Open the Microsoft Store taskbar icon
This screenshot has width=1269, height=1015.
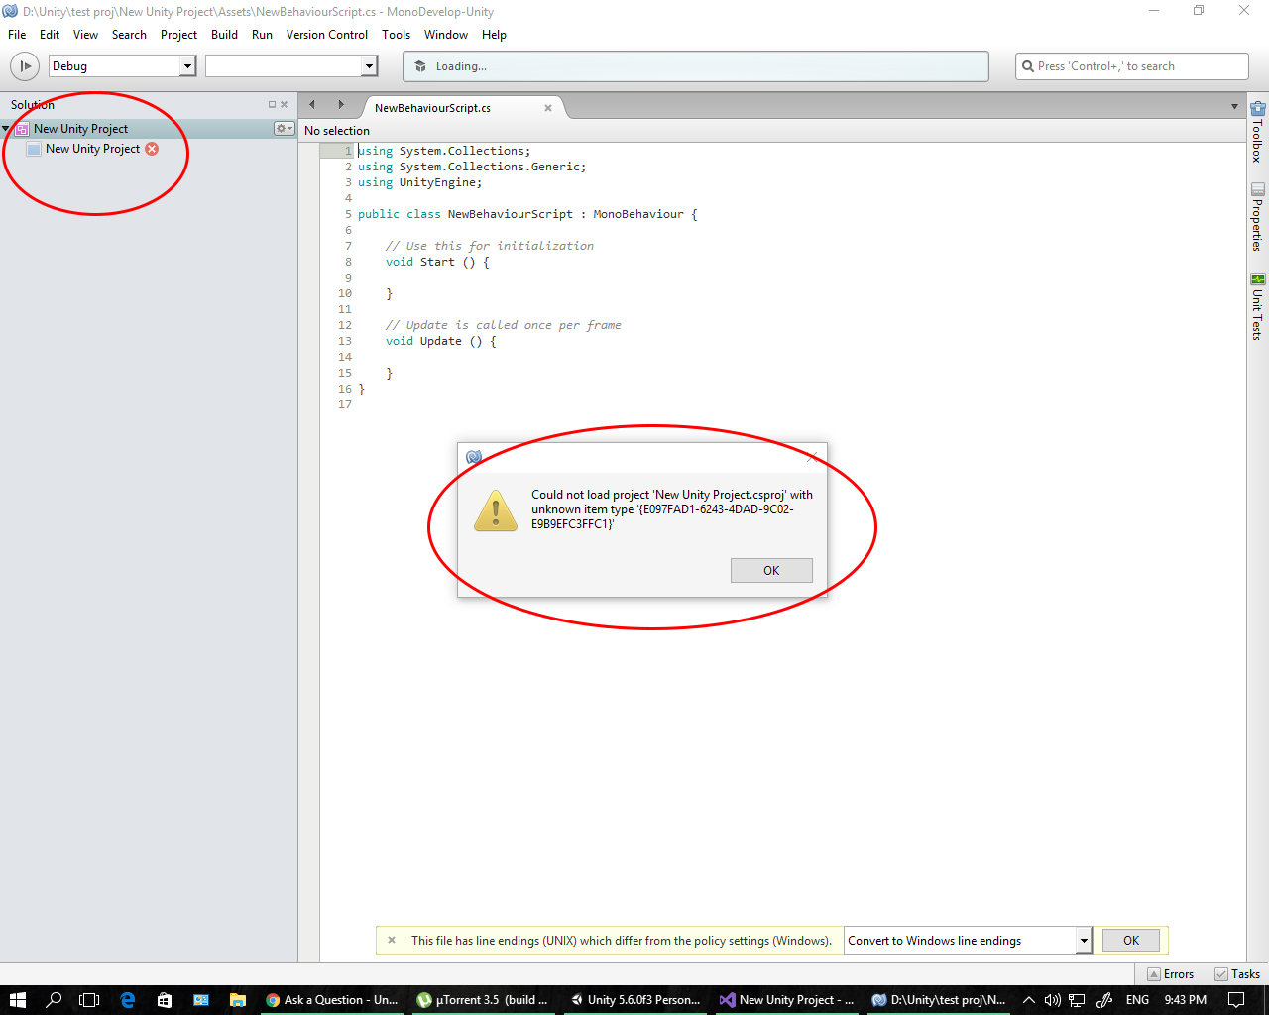165,1000
